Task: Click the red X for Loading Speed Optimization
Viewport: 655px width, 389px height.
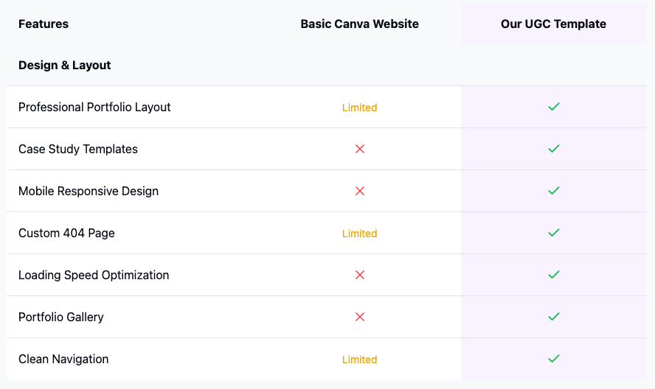Action: (x=360, y=275)
